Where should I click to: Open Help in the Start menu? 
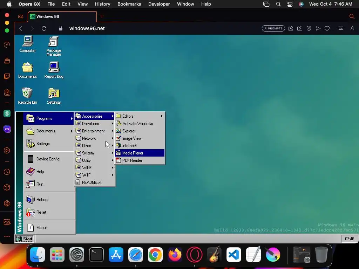pos(48,172)
